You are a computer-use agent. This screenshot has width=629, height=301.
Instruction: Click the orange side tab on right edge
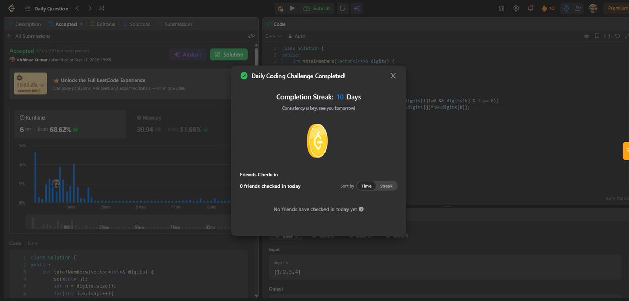pos(626,150)
